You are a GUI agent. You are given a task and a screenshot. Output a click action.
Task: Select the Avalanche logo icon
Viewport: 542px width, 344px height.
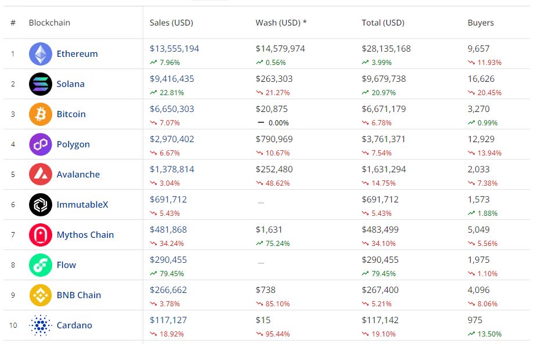(x=39, y=174)
